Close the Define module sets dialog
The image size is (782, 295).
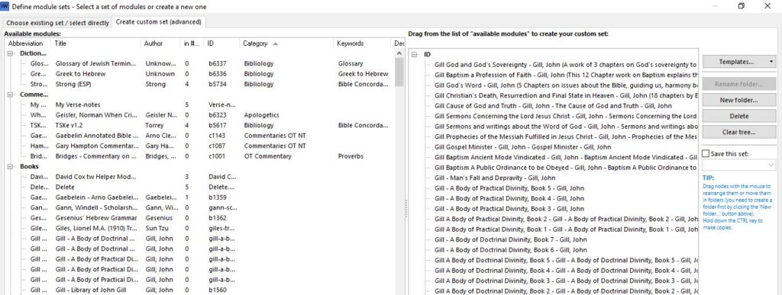pyautogui.click(x=767, y=6)
